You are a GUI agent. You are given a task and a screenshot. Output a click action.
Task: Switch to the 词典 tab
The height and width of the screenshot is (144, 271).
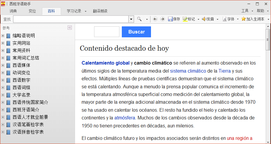[x=13, y=11]
